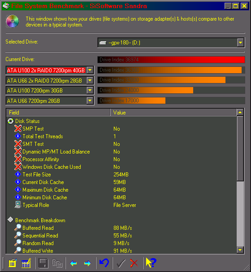This screenshot has height=272, width=251.
Task: Maximize the Sandra window
Action: [235, 6]
